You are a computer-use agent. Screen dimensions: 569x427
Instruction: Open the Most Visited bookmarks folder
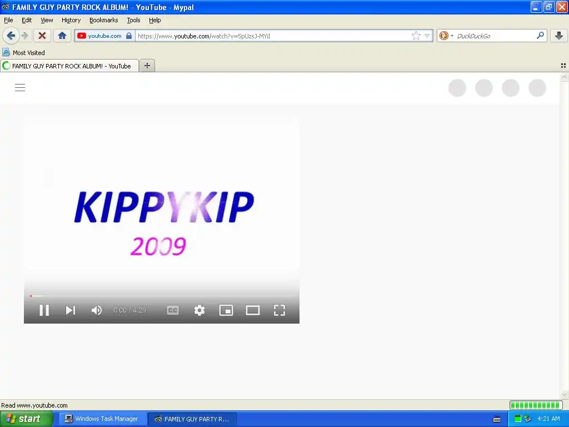(23, 53)
